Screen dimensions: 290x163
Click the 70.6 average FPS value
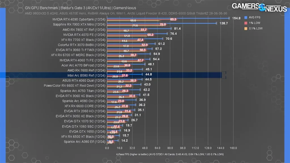pos(169,38)
